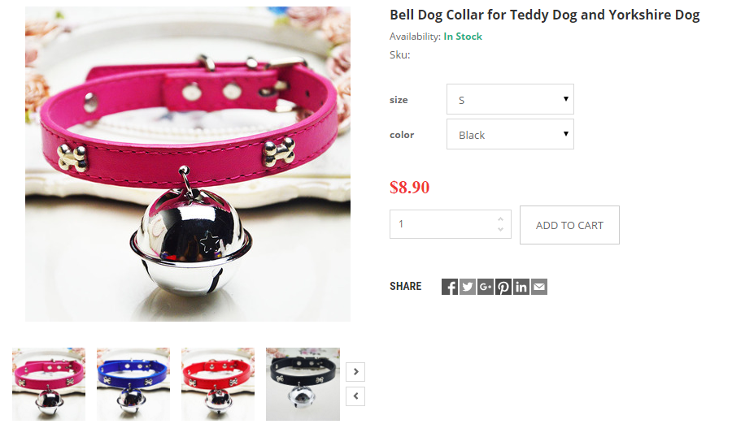Show previous thumbnails with left arrow
Image resolution: width=732 pixels, height=424 pixels.
tap(355, 396)
